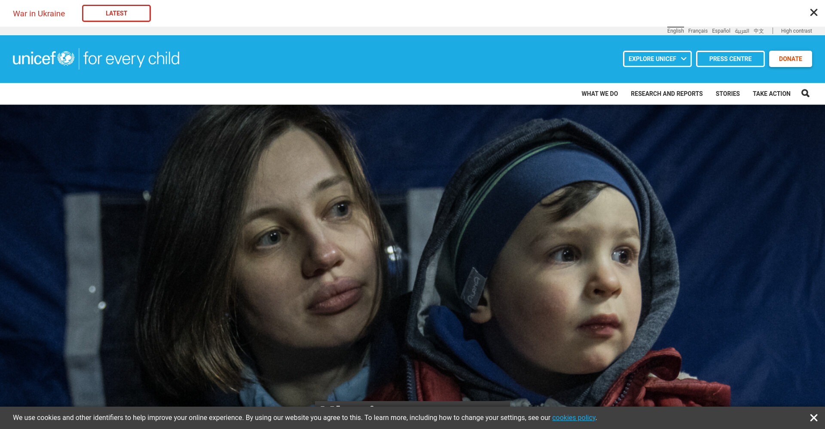Switch language to Español
This screenshot has width=825, height=429.
click(x=721, y=31)
